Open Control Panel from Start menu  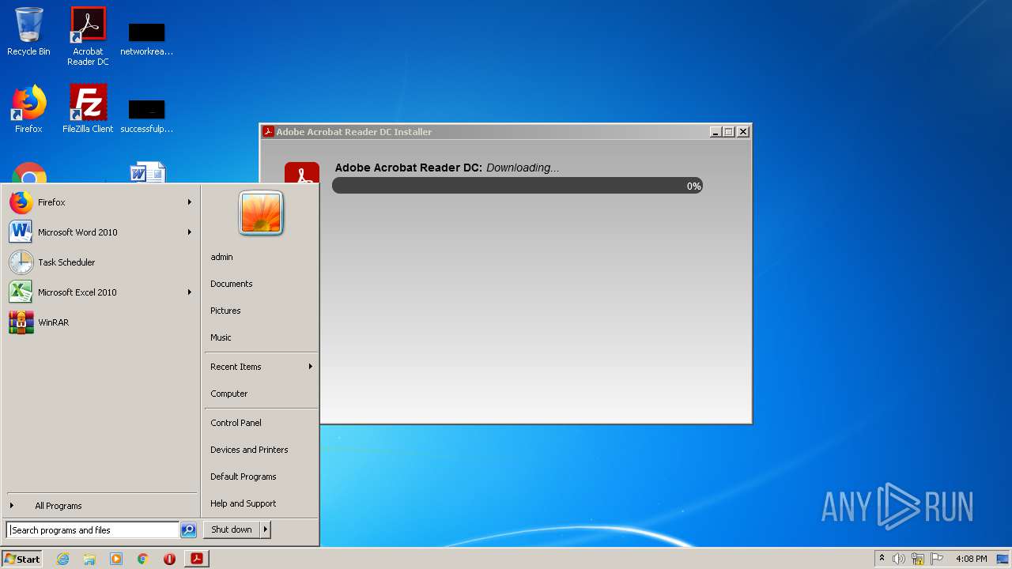coord(261,423)
